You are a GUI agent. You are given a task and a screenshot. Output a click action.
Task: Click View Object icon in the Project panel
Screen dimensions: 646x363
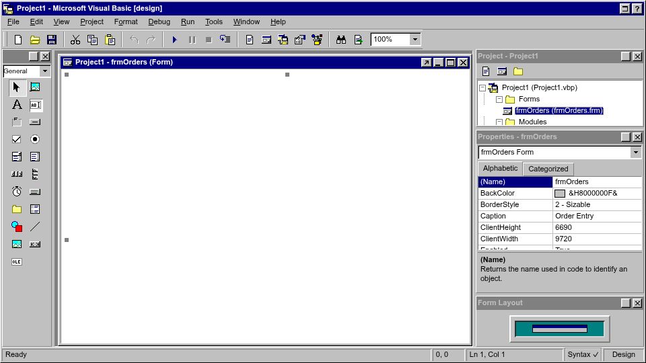[502, 71]
